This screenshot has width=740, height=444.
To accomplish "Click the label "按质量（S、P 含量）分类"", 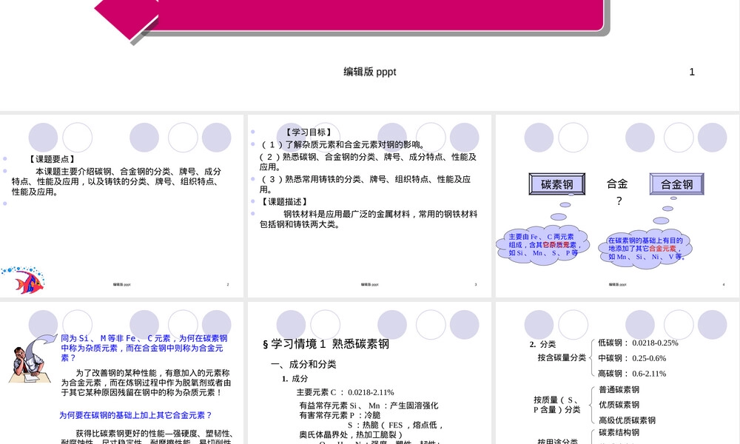I will [x=557, y=405].
